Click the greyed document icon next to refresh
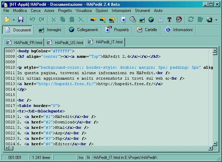 200,20
